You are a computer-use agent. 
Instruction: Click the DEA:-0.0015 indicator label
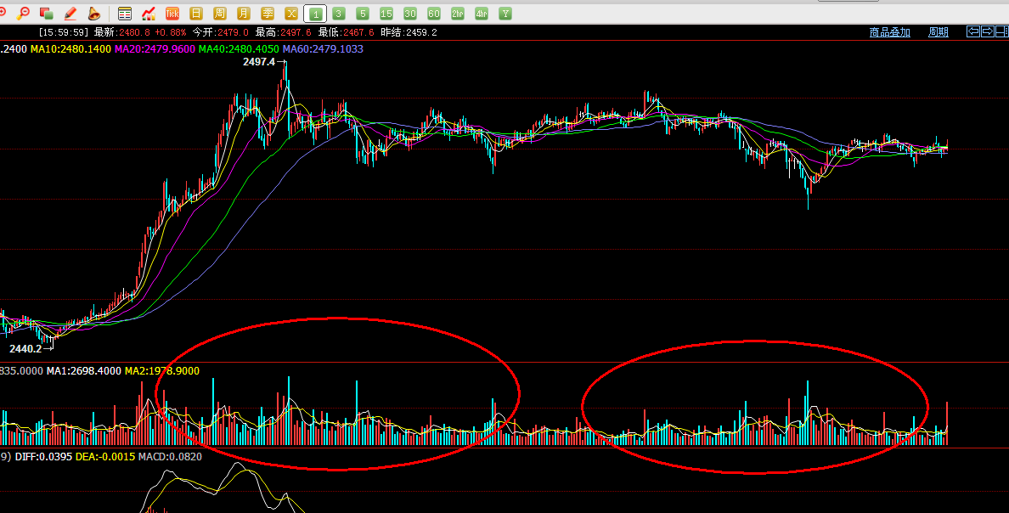coord(105,456)
